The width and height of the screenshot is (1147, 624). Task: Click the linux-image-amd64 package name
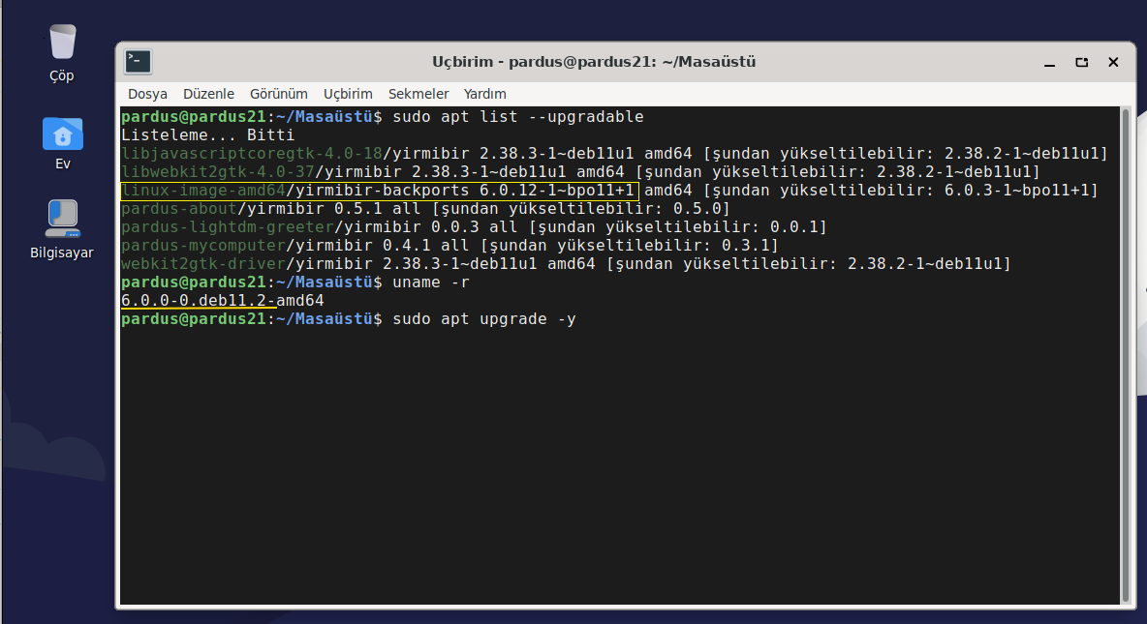coord(203,190)
